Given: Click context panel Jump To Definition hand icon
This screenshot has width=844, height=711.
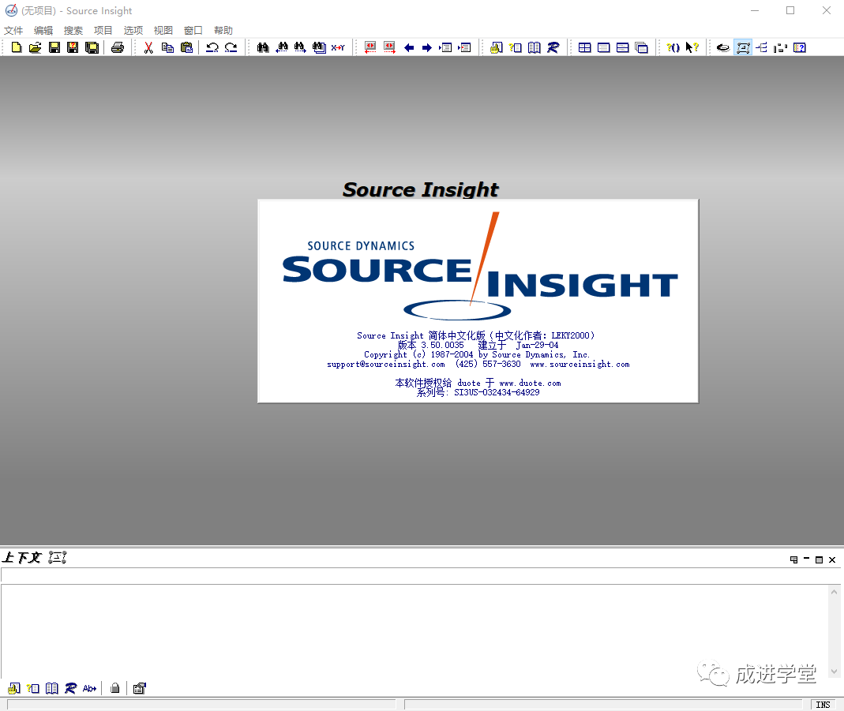Looking at the screenshot, I should (x=14, y=688).
